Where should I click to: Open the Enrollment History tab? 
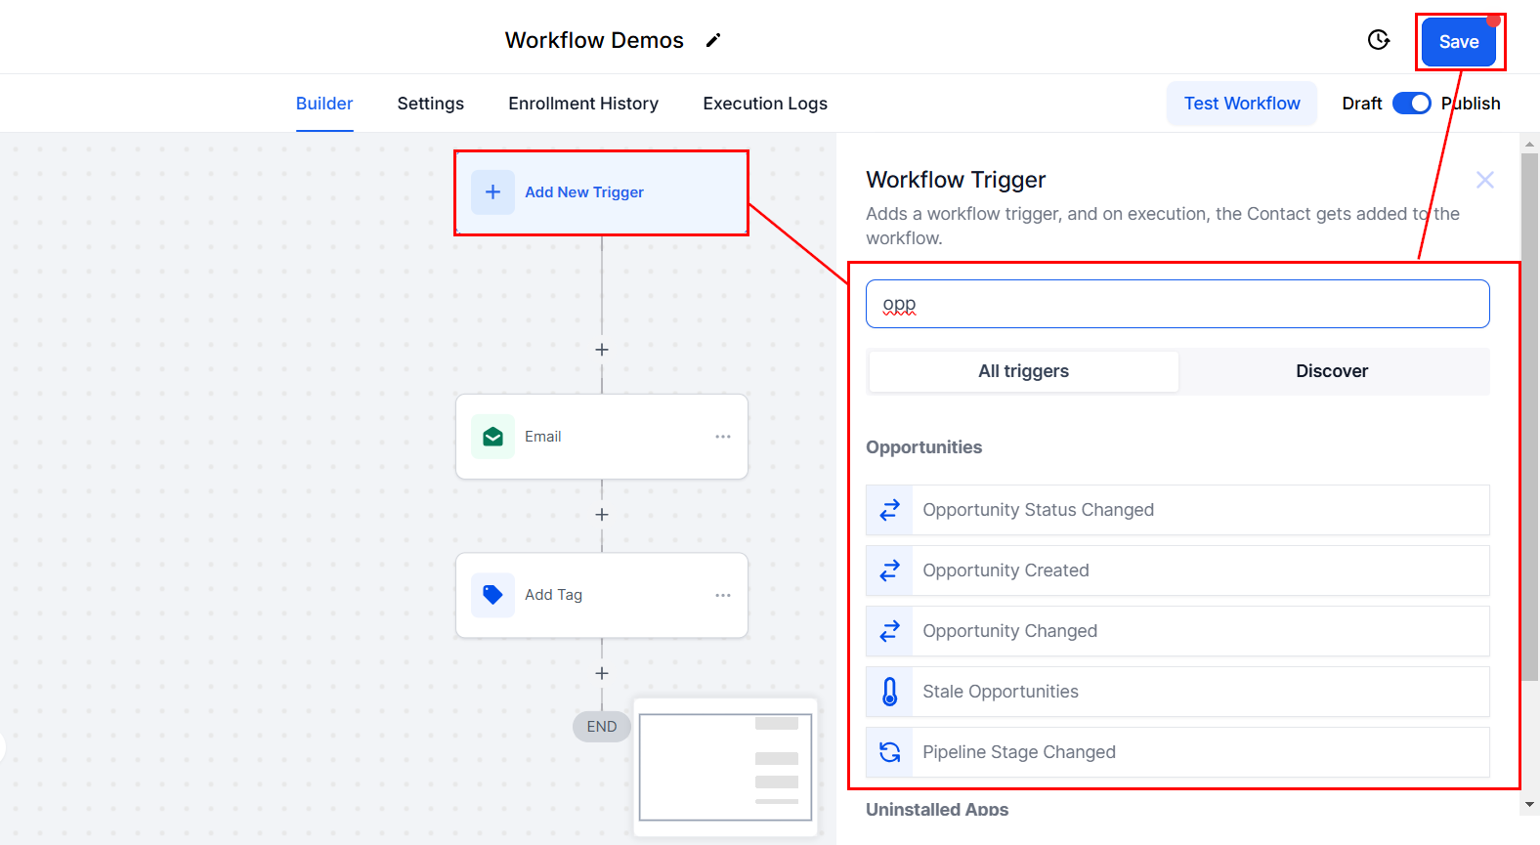click(583, 104)
